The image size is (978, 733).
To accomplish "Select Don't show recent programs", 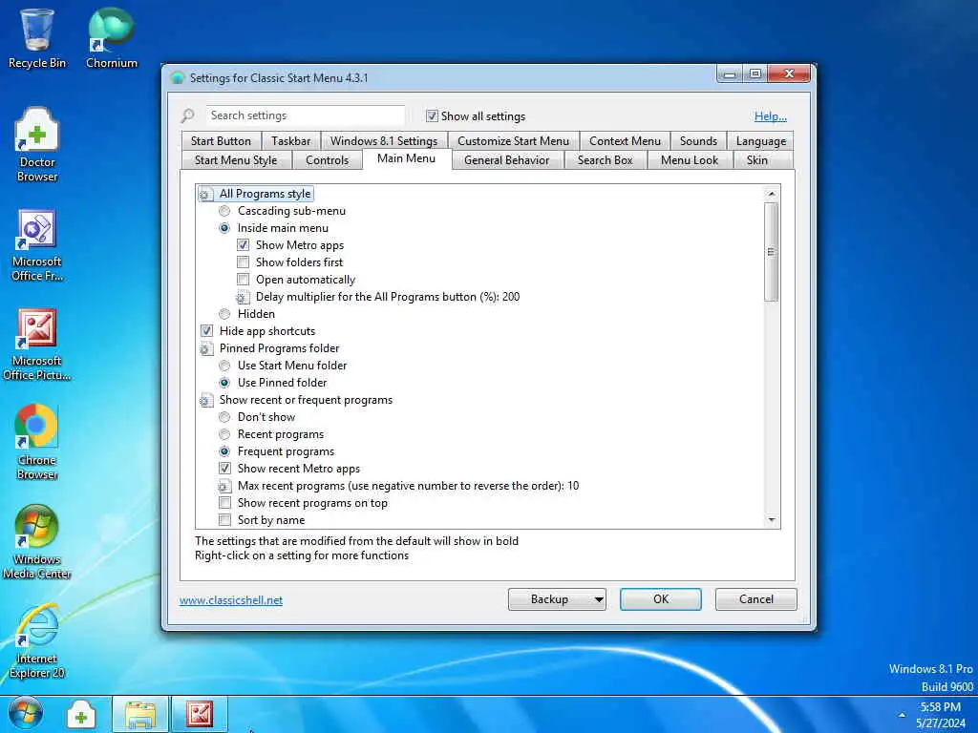I will coord(224,417).
